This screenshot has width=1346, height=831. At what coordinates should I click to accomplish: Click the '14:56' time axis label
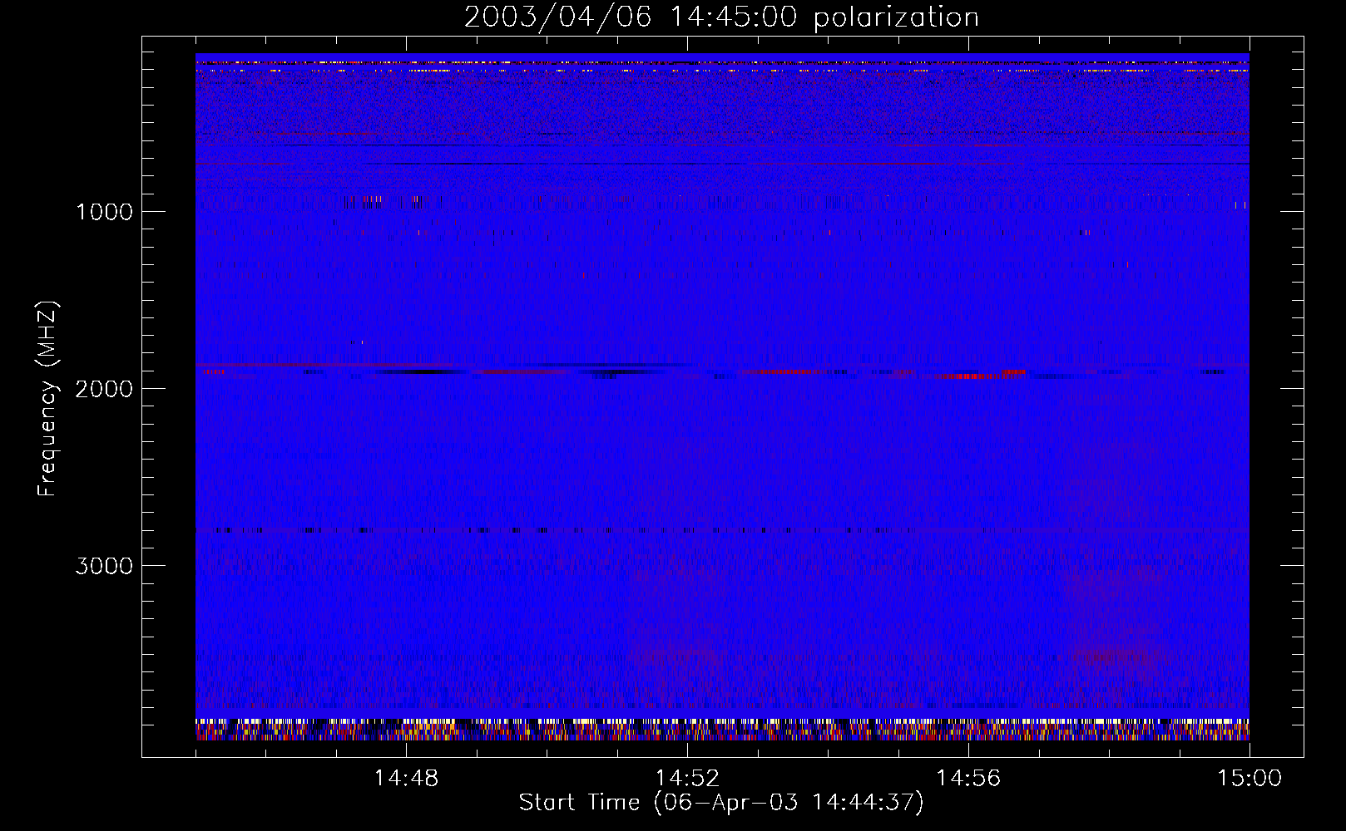coord(968,779)
